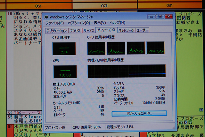
Task: Click the リソース モニタ(R)... button
Action: [x=139, y=113]
